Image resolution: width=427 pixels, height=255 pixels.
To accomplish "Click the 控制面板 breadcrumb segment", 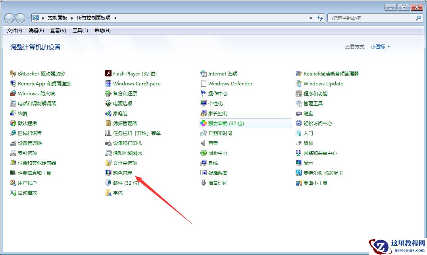I will click(58, 18).
